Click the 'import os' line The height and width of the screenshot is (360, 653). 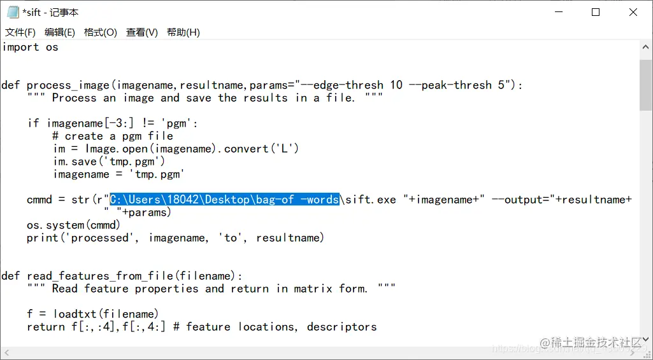tap(30, 47)
